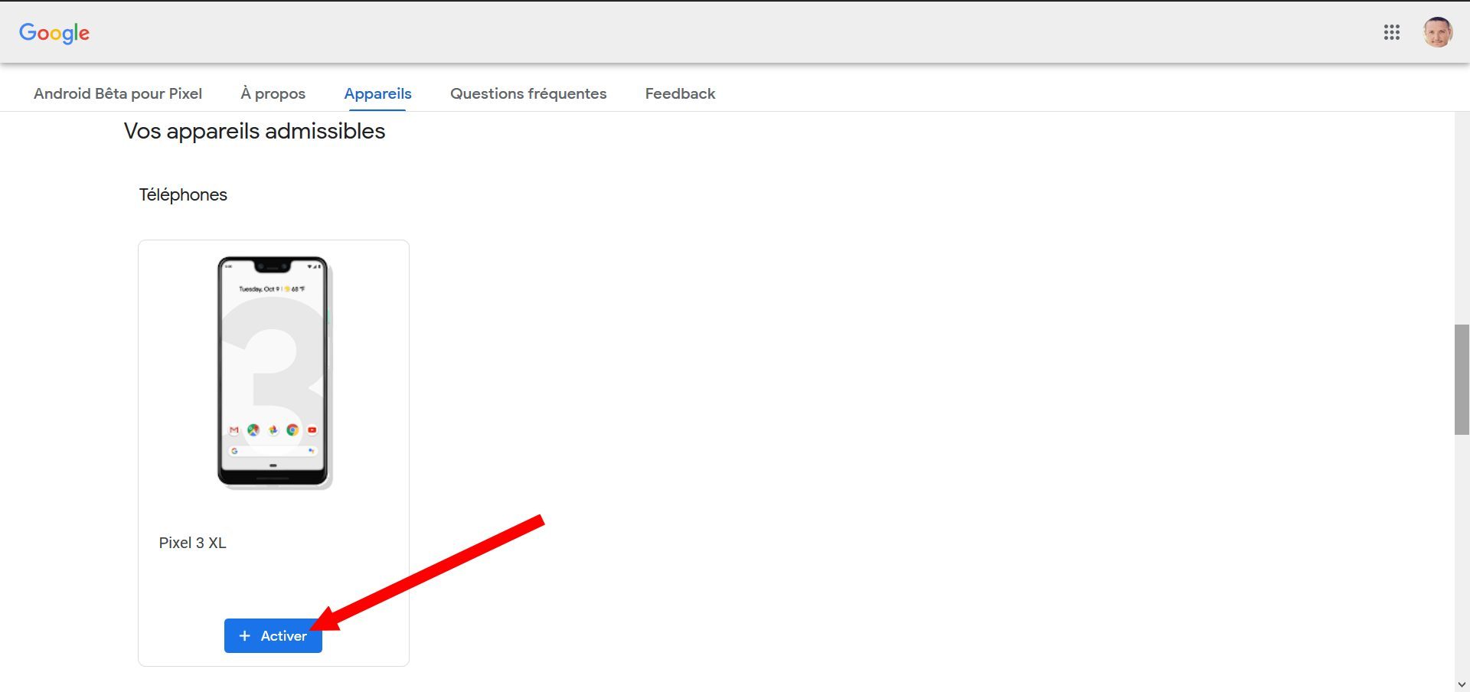Screen dimensions: 1470x692
Task: Select the Appareils tab
Action: tap(377, 93)
